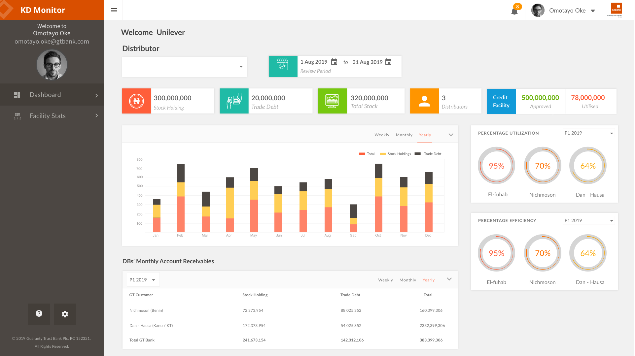This screenshot has height=356, width=635.
Task: Click the Facility Stats icon
Action: tap(18, 116)
